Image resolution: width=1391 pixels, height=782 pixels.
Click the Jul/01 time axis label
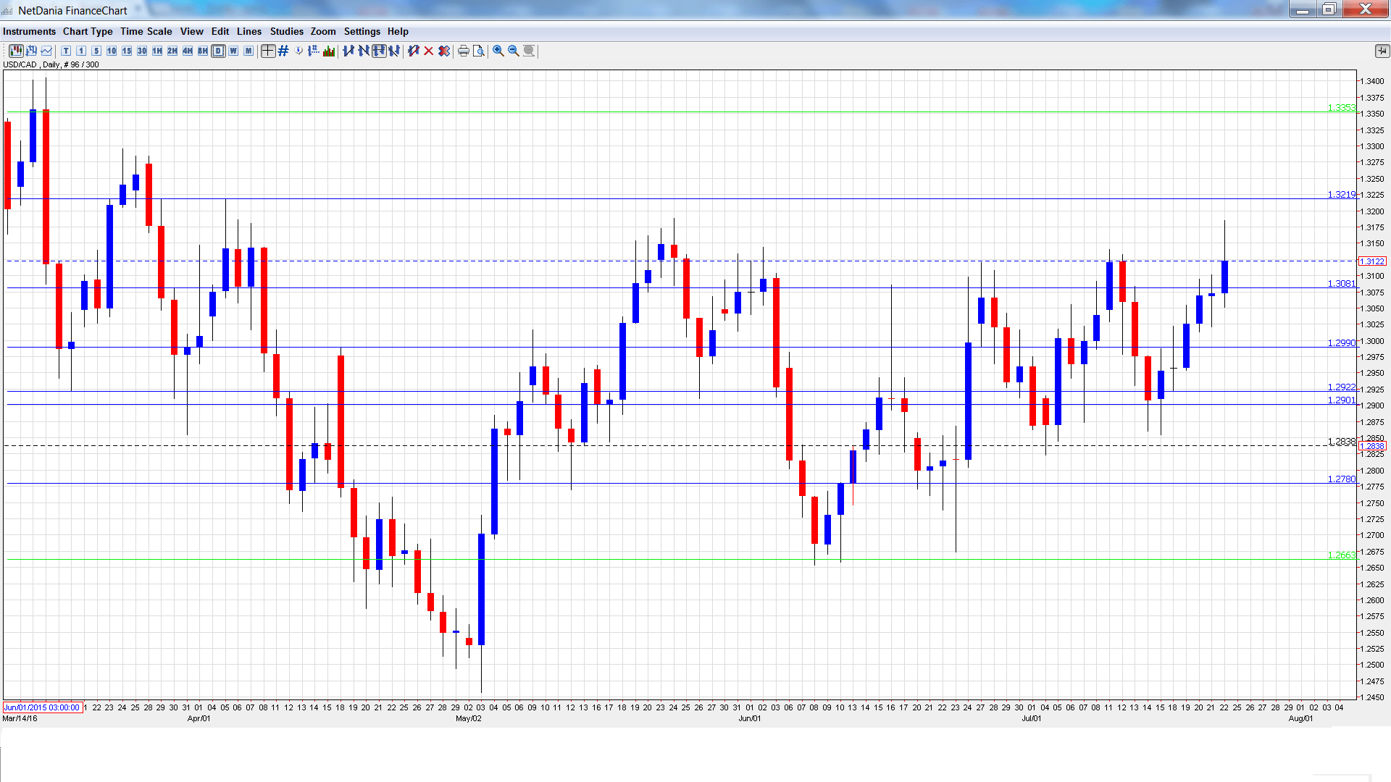pos(1032,718)
